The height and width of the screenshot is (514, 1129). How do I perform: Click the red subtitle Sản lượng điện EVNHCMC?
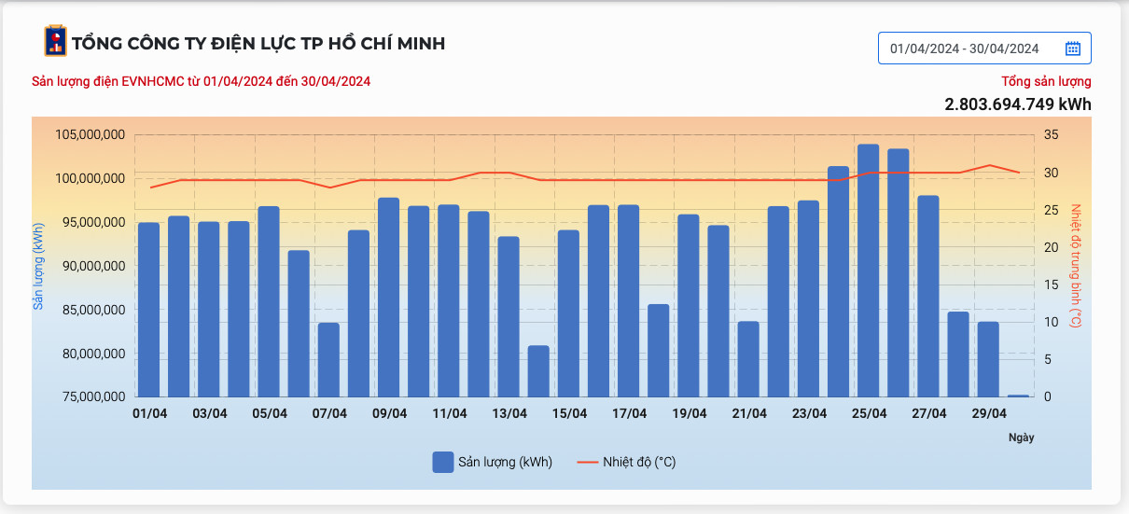tap(202, 81)
